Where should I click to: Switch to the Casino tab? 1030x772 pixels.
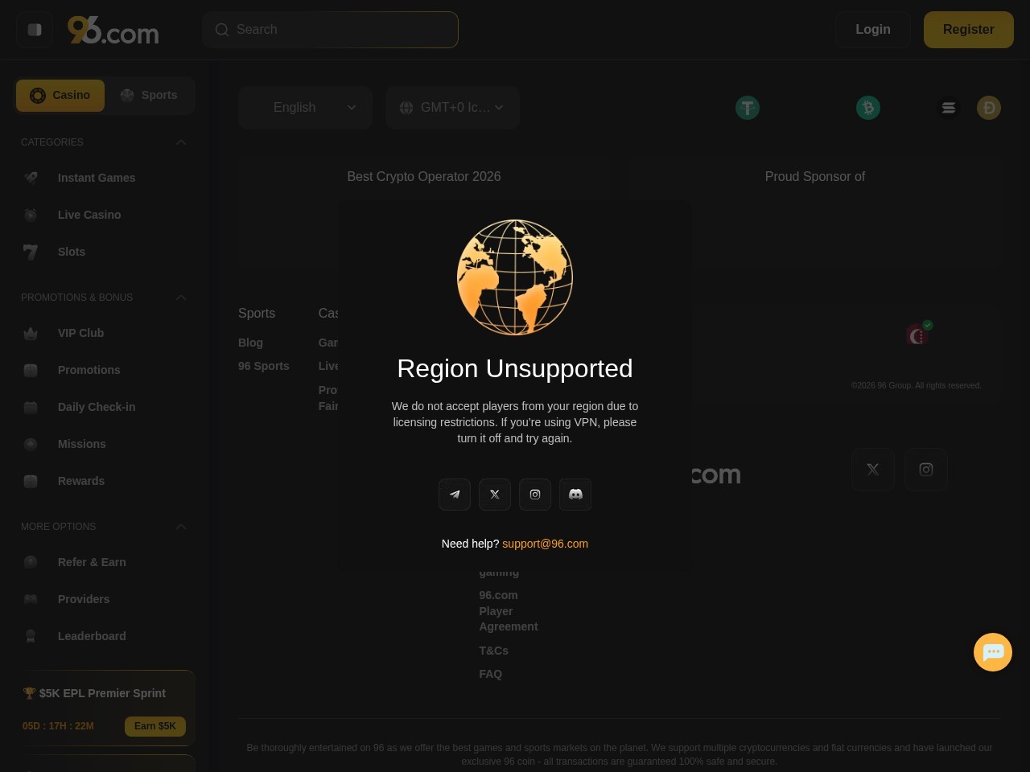click(60, 96)
